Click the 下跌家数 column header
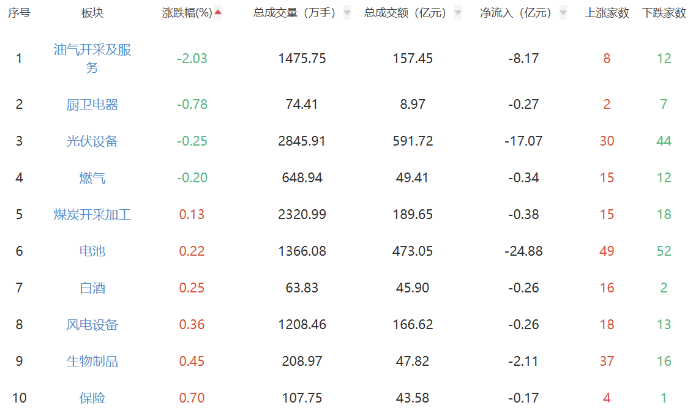 [x=664, y=13]
